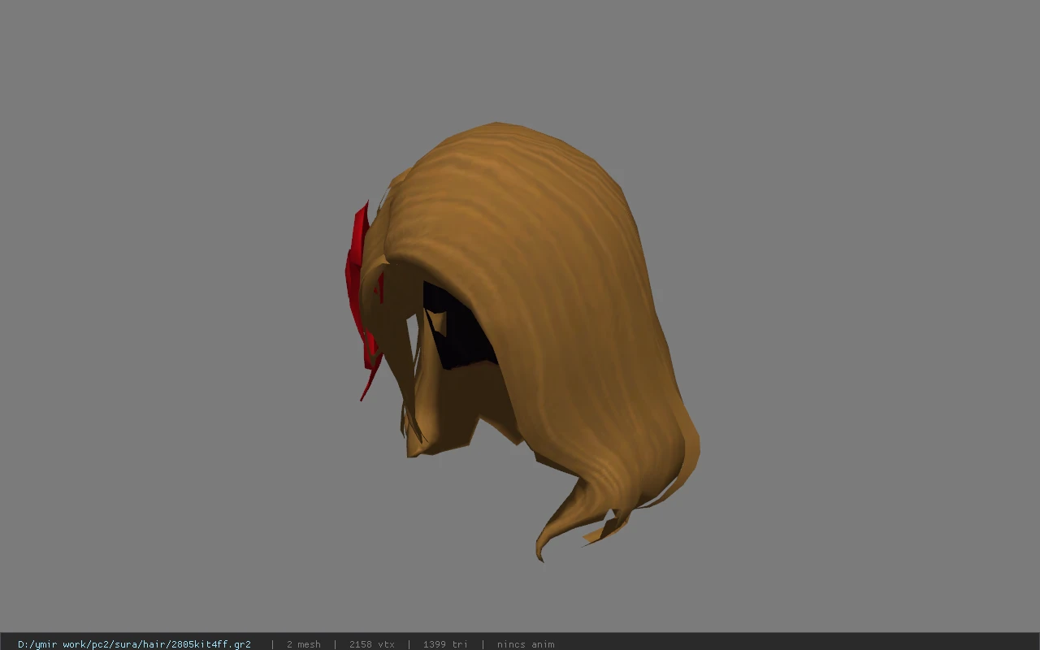Click the '2158 vtx' vertex count
The image size is (1040, 650).
click(371, 644)
